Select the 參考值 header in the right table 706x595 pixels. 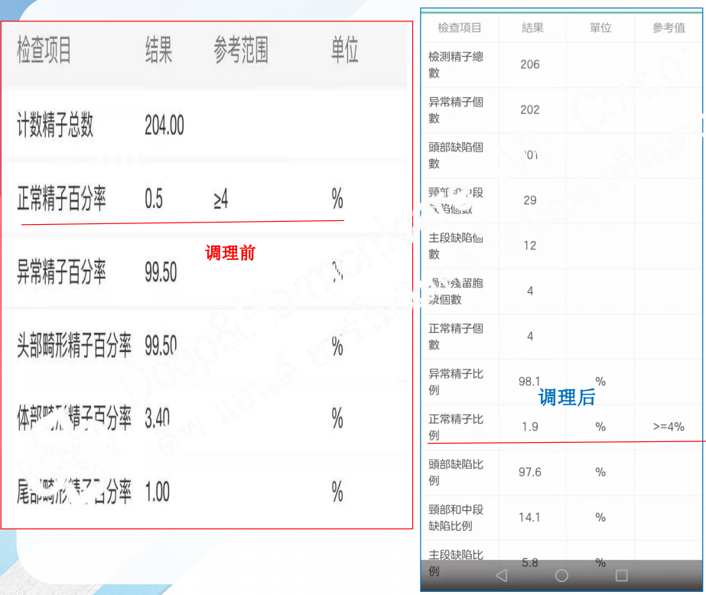668,28
